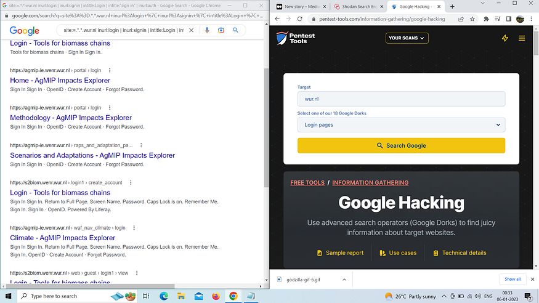Click the magnifier search icon in Google
The height and width of the screenshot is (303, 539).
click(x=235, y=30)
